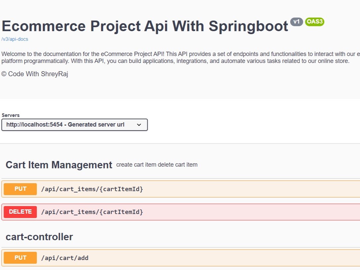Viewport: 360px width, 270px height.
Task: Click the API welcome description paragraph
Action: point(176,57)
